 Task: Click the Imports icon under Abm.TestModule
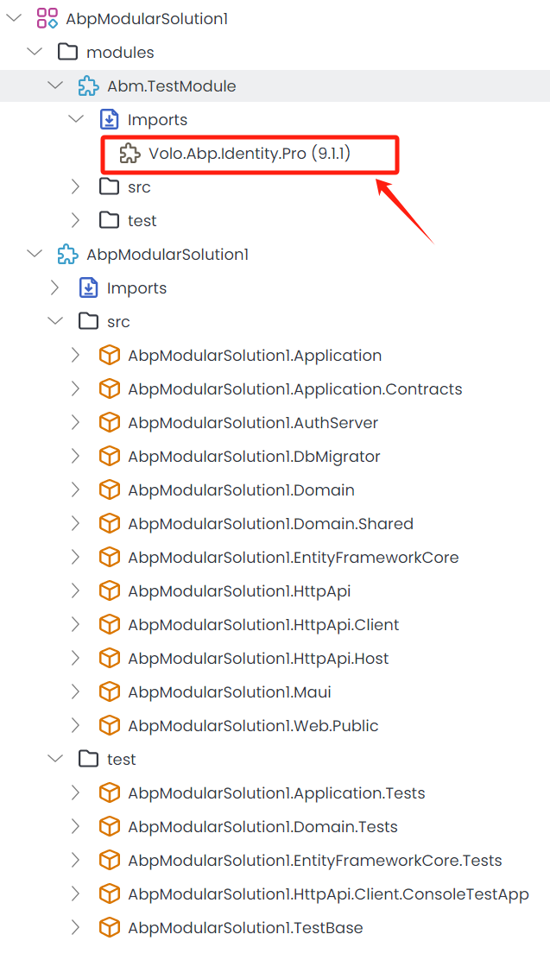pyautogui.click(x=109, y=119)
